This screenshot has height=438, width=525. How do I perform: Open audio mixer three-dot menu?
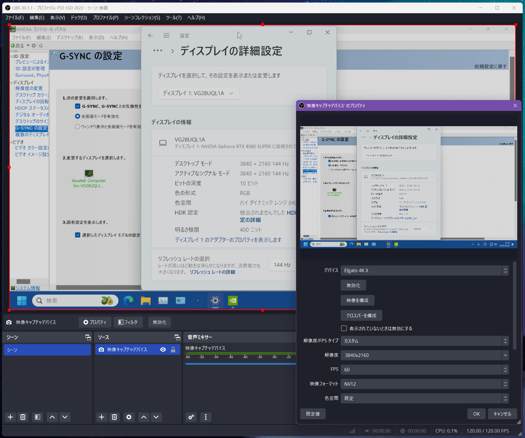coord(206,417)
